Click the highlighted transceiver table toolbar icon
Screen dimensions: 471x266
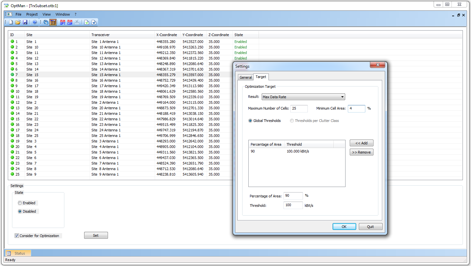pyautogui.click(x=53, y=22)
